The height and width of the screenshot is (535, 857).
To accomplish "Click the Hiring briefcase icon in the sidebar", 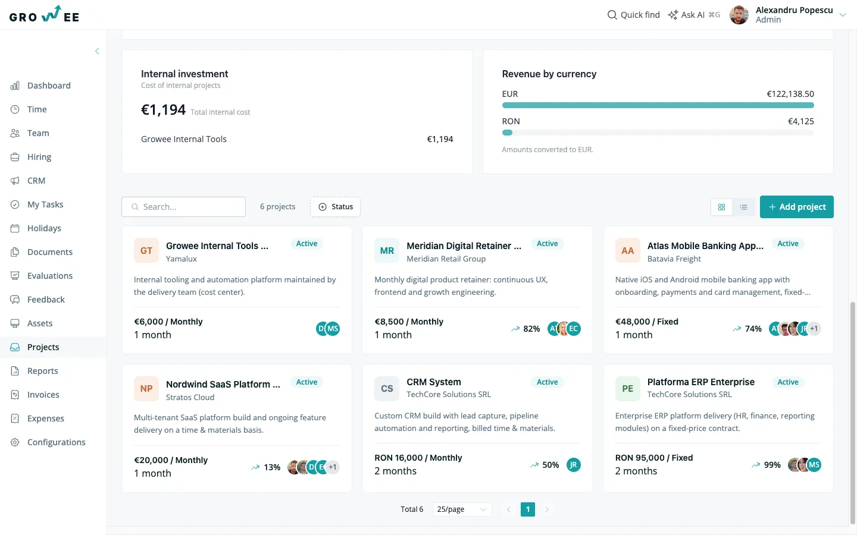I will click(15, 157).
